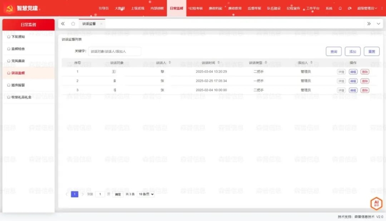Viewport: 386px width, 221px height.
Task: Select 党风廉政 in the sidebar
Action: tap(18, 61)
